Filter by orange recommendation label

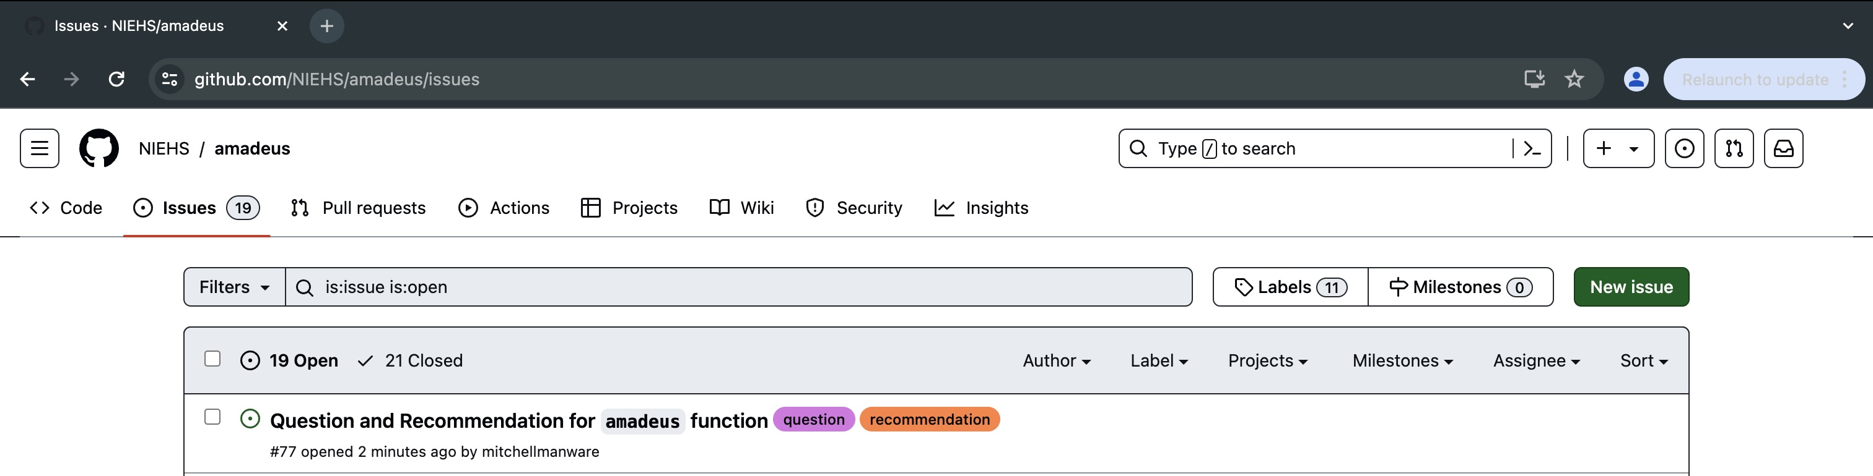(x=929, y=419)
